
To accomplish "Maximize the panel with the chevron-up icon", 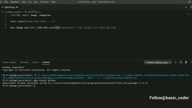I will [191, 62].
